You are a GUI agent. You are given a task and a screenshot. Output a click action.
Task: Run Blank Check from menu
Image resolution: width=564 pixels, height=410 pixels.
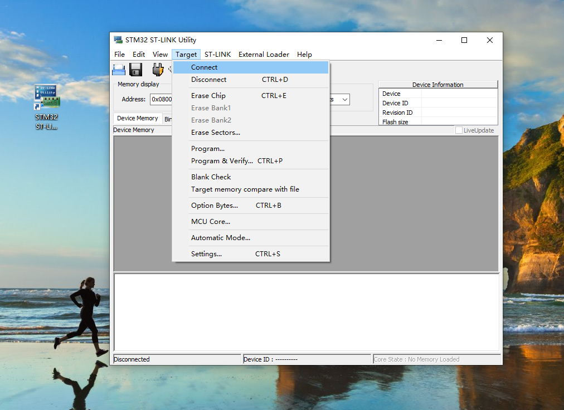click(x=251, y=177)
